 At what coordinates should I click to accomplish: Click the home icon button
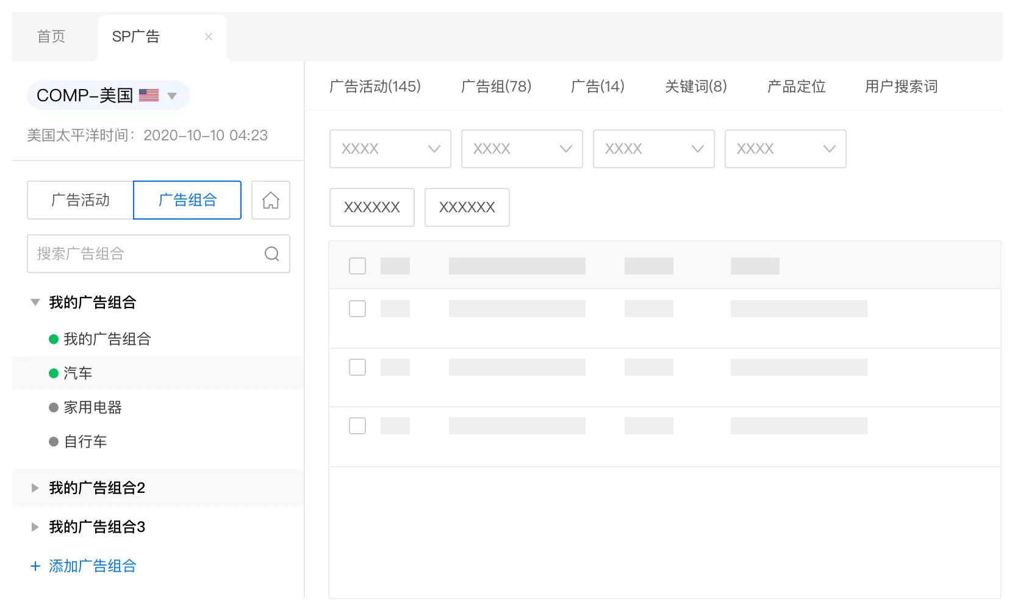[x=271, y=200]
